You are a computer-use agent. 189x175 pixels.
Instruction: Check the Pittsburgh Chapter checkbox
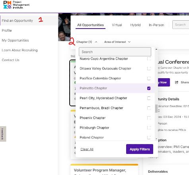(149, 128)
